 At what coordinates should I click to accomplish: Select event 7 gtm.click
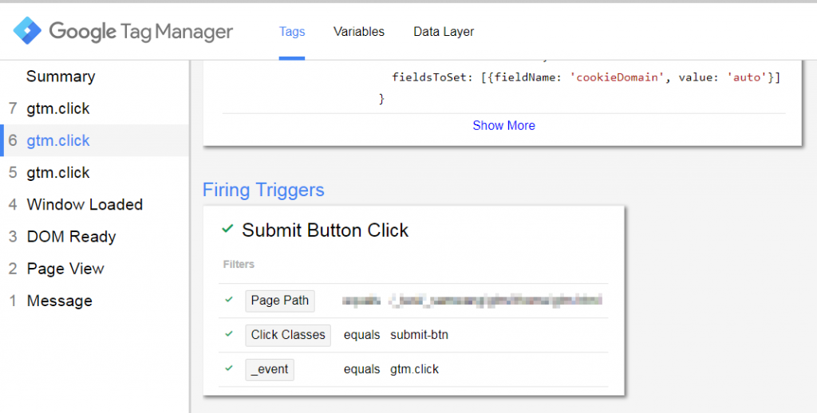58,108
